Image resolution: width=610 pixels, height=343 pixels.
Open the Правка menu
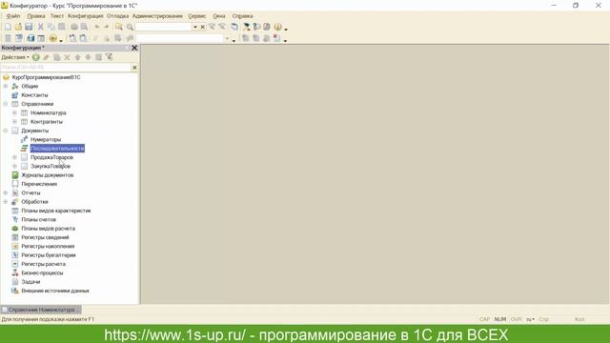36,16
